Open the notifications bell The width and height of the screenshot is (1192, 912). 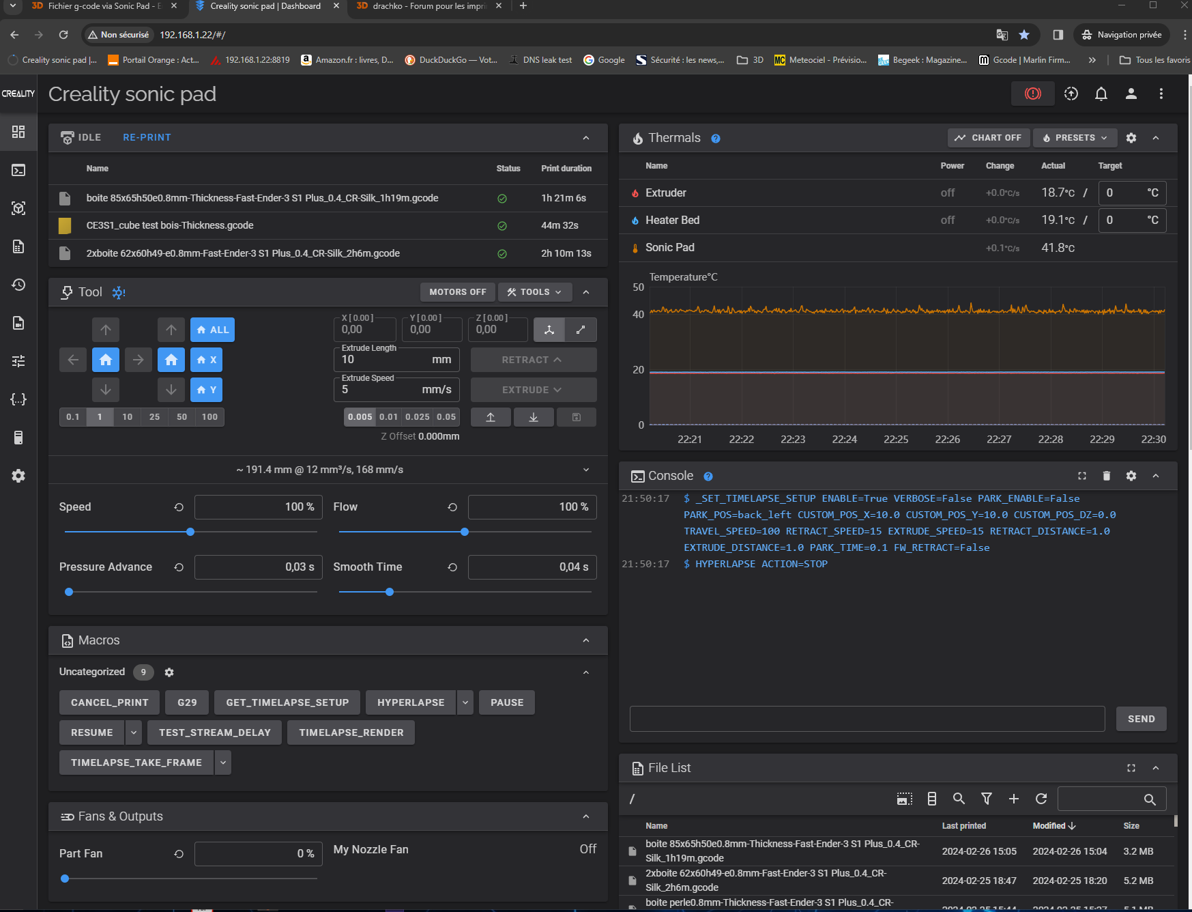coord(1101,94)
